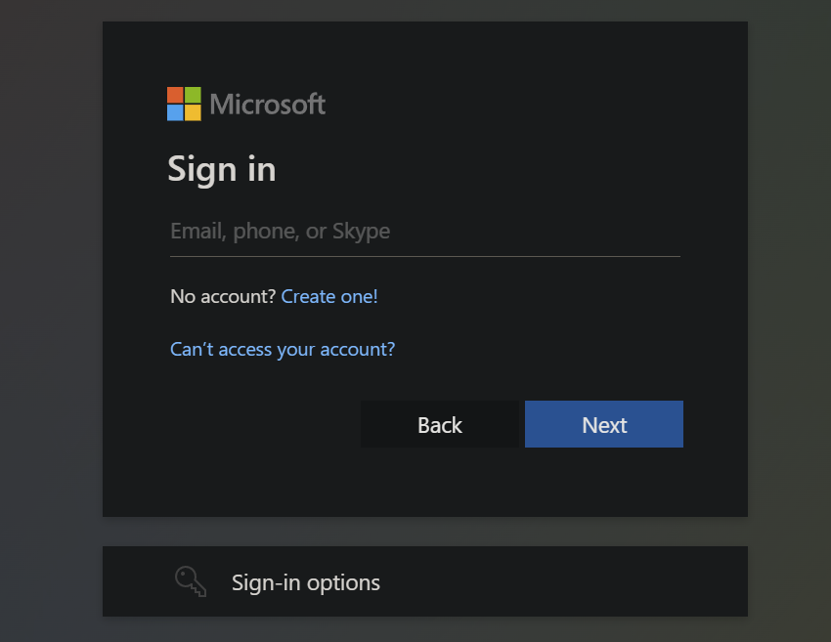This screenshot has height=642, width=831.
Task: Open the Create one! link
Action: point(329,296)
